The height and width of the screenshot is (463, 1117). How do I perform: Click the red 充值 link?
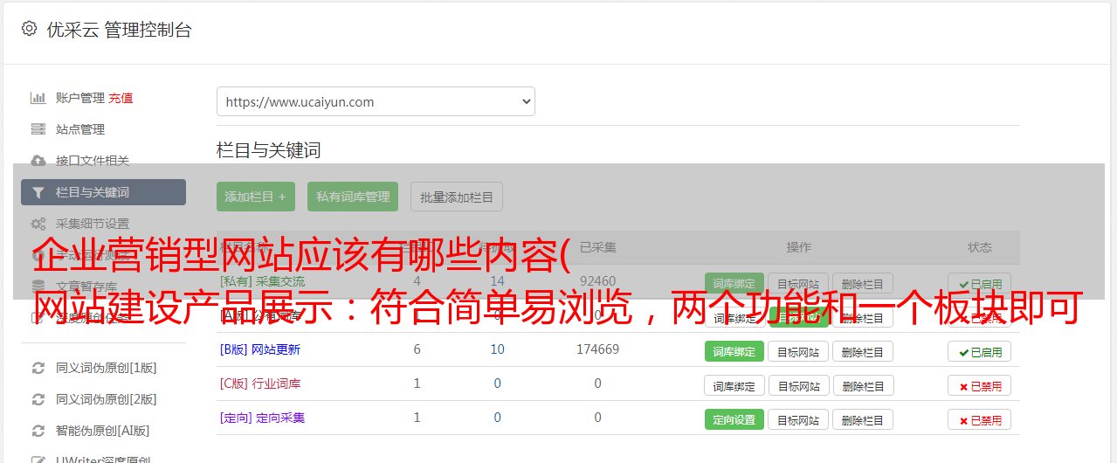coord(121,98)
